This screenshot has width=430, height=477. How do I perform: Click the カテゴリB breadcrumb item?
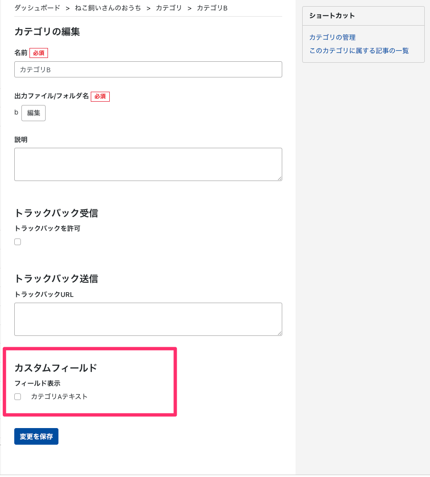(212, 8)
